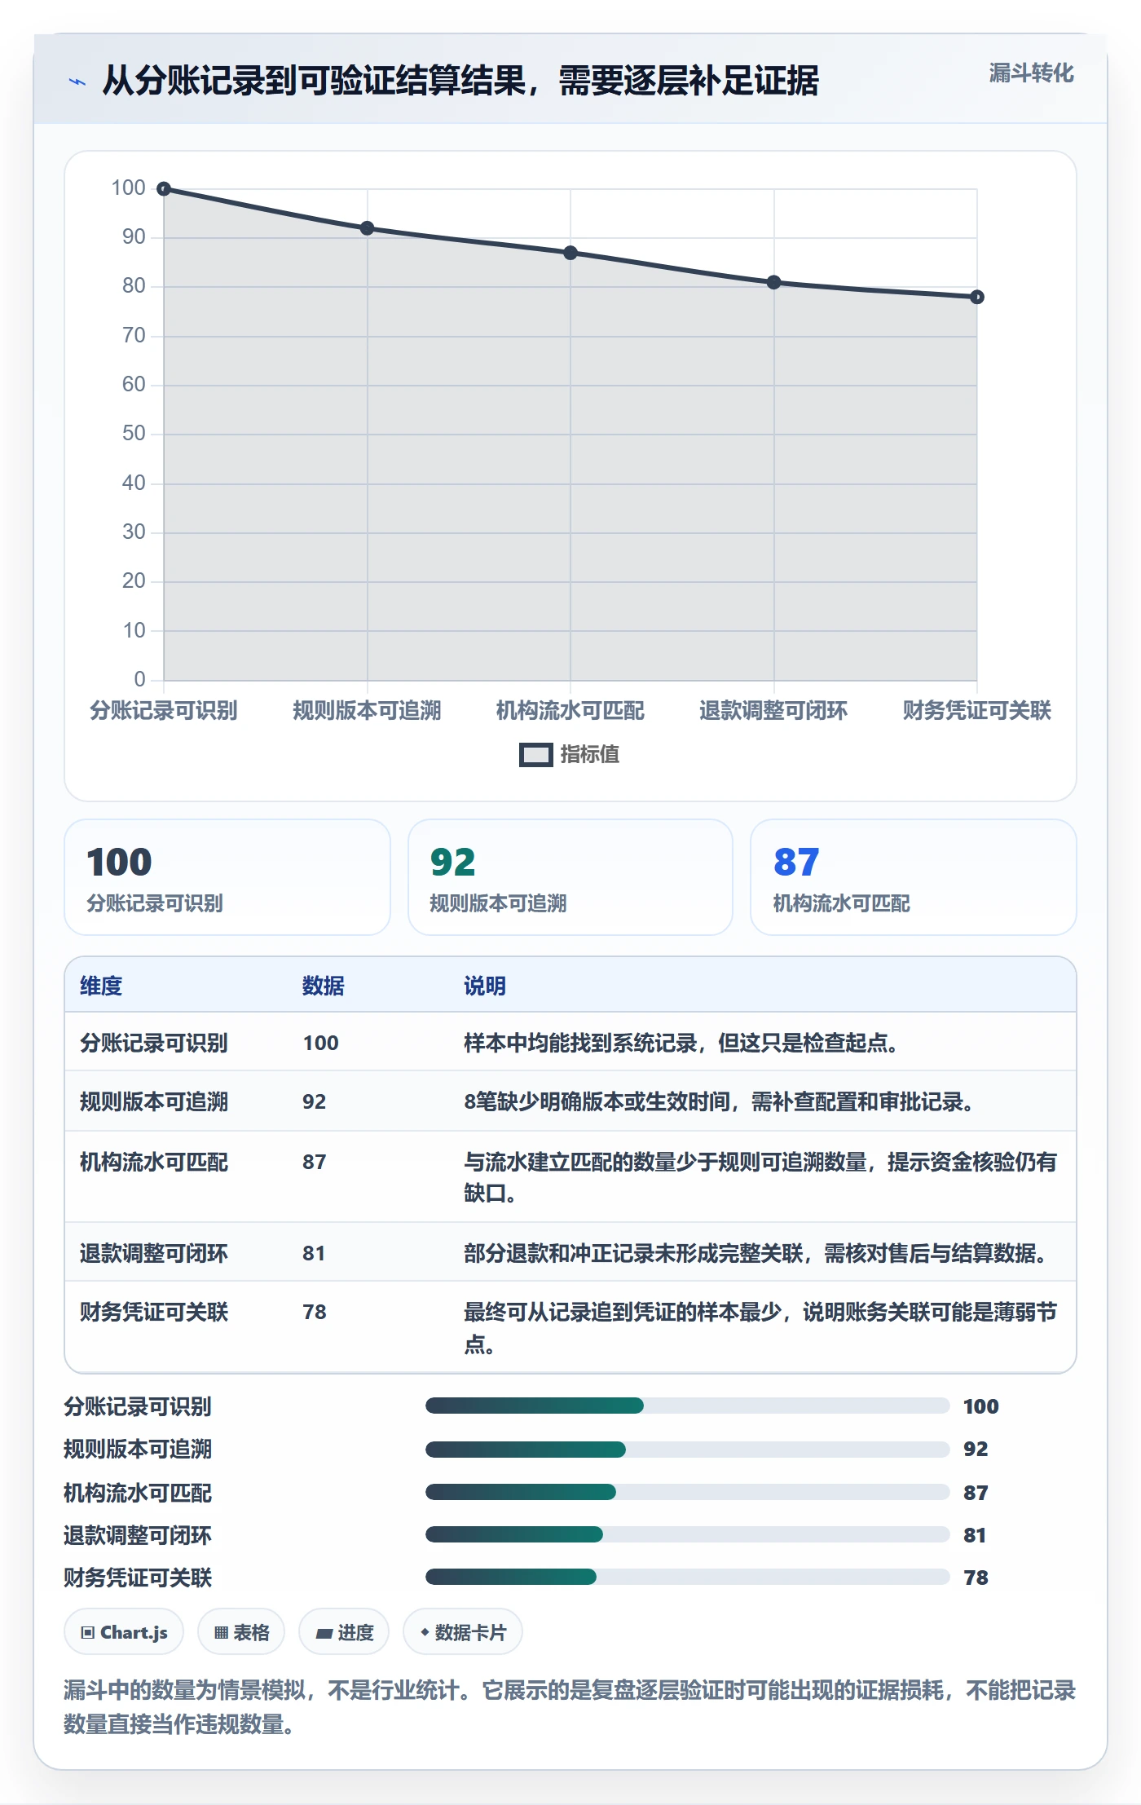Select table cell 机构流水可匹配
This screenshot has height=1805, width=1141.
point(154,1163)
